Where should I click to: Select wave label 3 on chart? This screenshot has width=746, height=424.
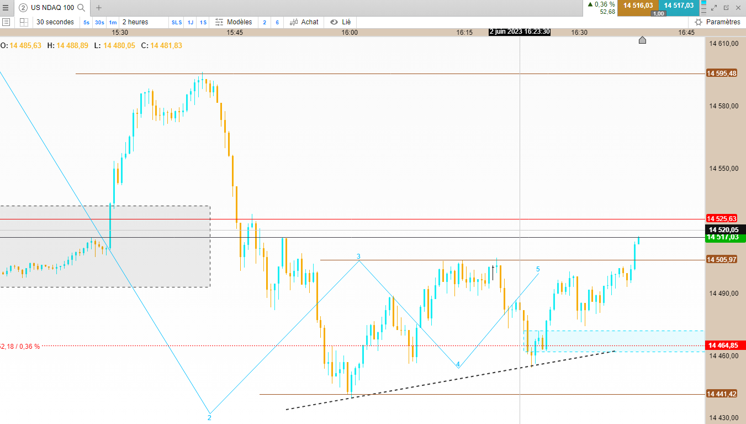[x=358, y=257]
